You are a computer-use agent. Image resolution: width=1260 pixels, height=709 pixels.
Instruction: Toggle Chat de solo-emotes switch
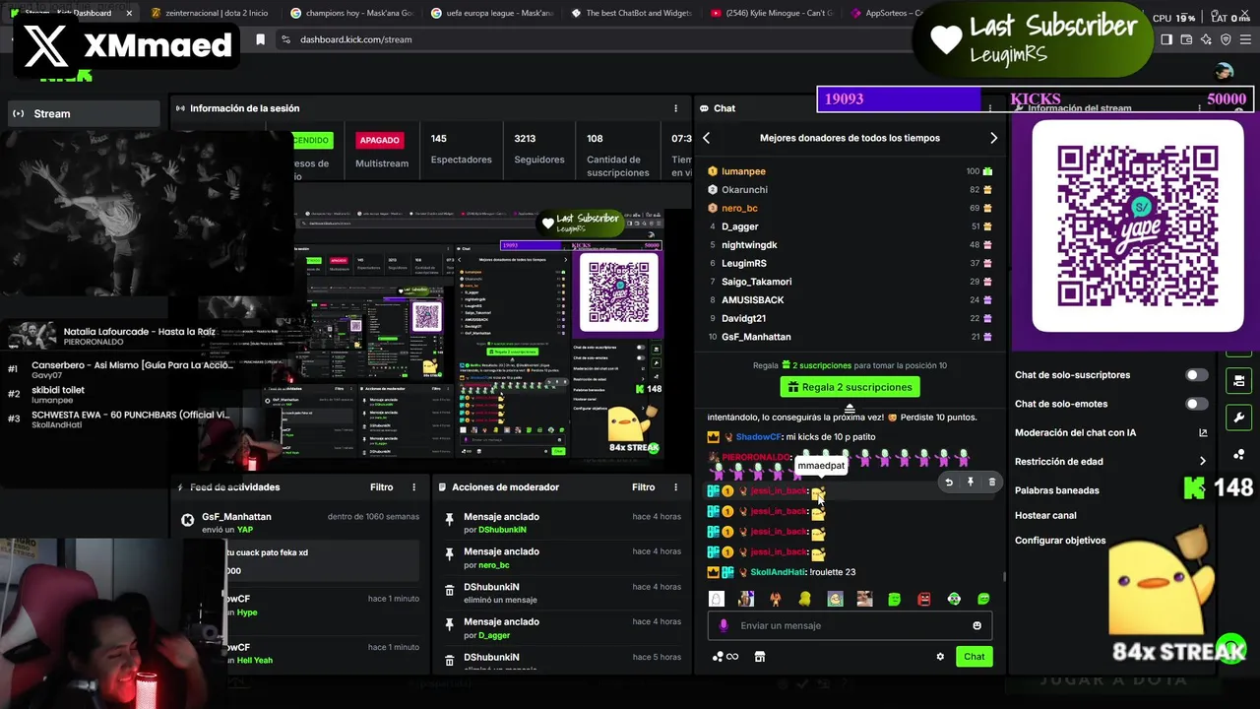click(x=1196, y=404)
